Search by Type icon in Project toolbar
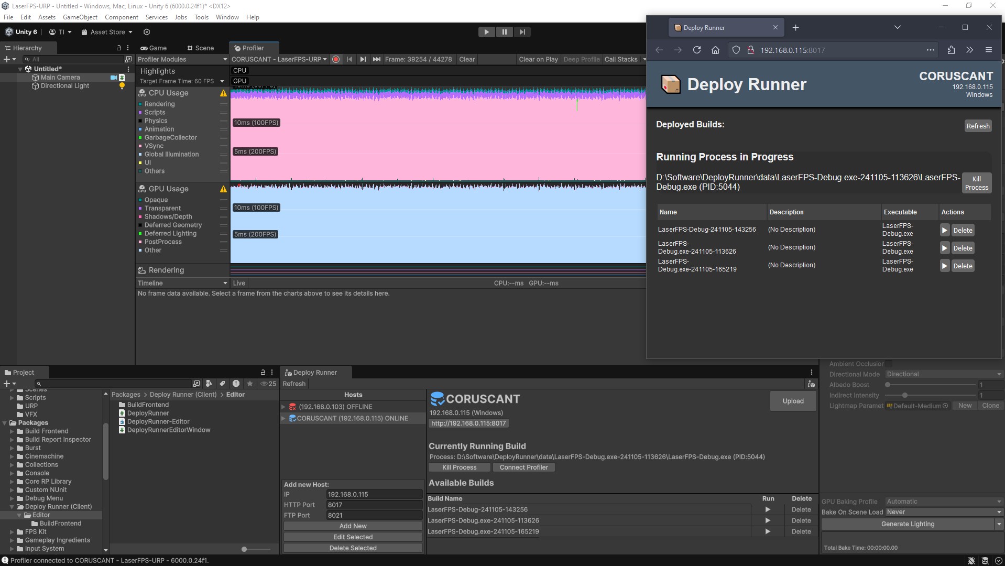The width and height of the screenshot is (1005, 566). (209, 384)
